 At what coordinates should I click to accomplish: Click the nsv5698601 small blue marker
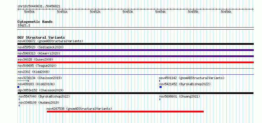[x=160, y=99]
